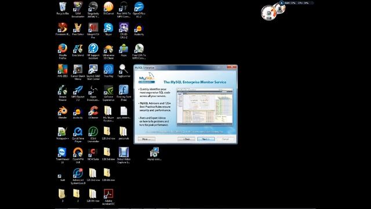Click the Back button in MySQL dialog

point(186,139)
